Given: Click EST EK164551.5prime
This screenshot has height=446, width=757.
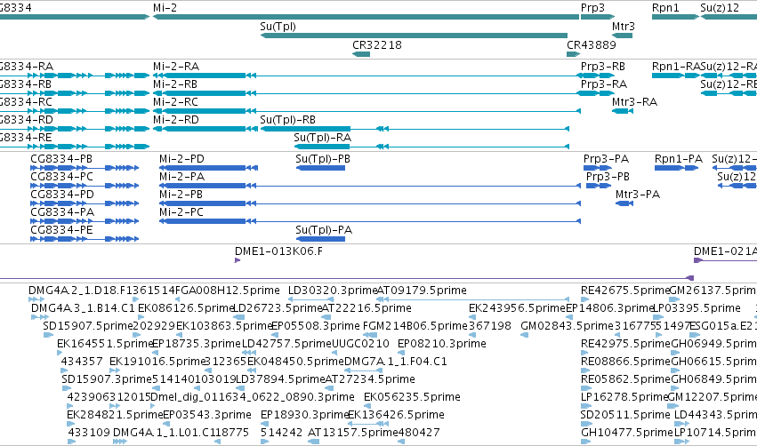Looking at the screenshot, I should coord(60,353).
